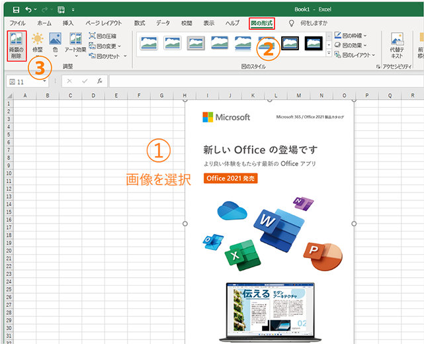424x344 pixels.
Task: Open 図のリセット dropdown arrow
Action: (x=125, y=56)
